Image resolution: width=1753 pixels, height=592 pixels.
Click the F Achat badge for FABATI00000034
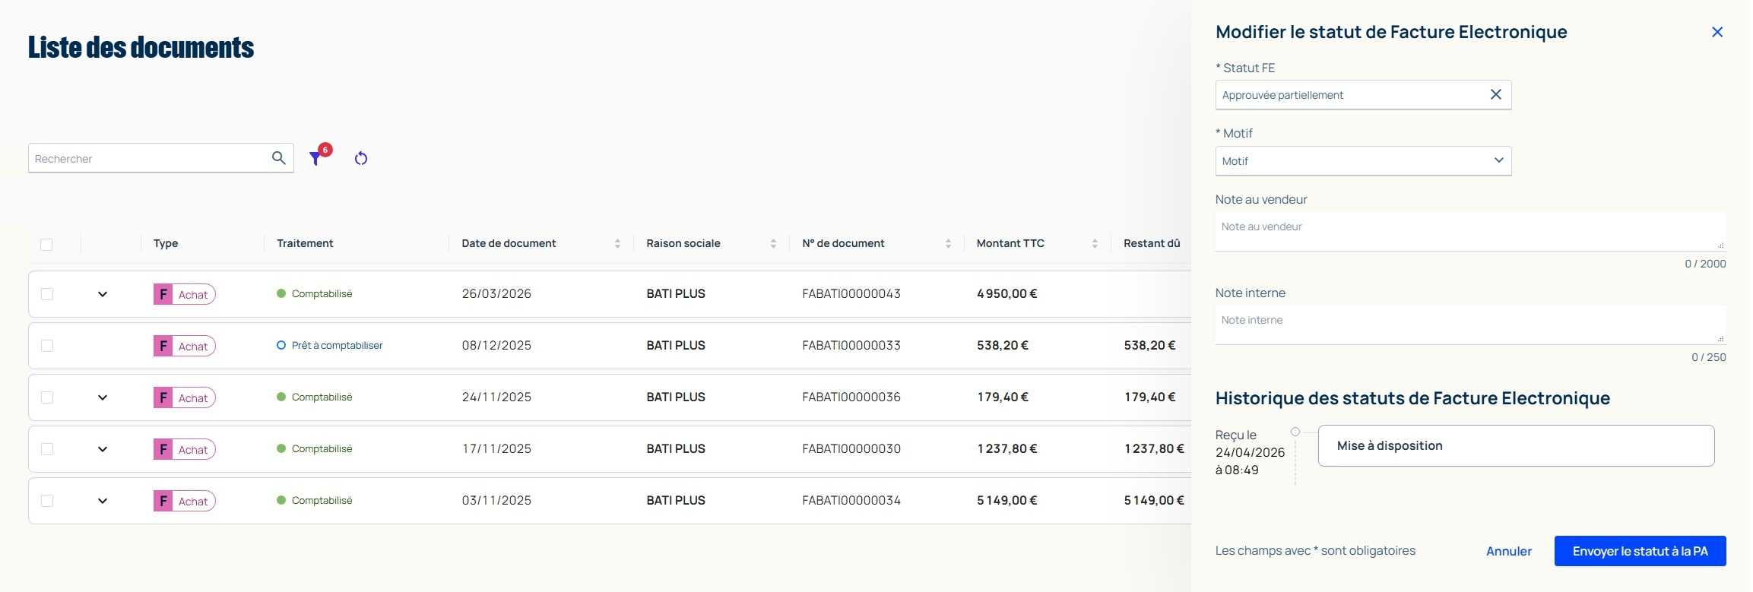coord(185,501)
